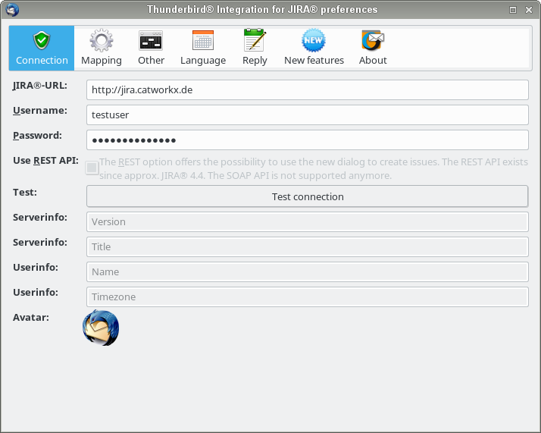Switch to the Other settings icon
The height and width of the screenshot is (433, 541).
click(151, 49)
